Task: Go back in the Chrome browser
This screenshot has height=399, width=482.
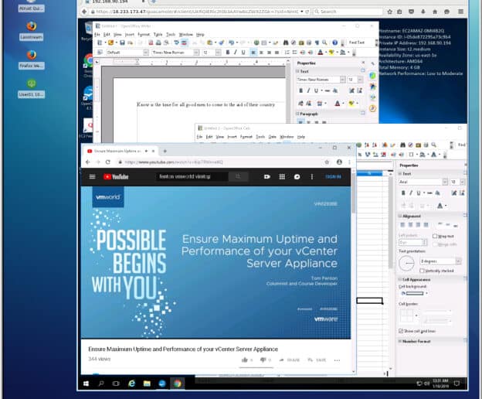Action: point(88,162)
